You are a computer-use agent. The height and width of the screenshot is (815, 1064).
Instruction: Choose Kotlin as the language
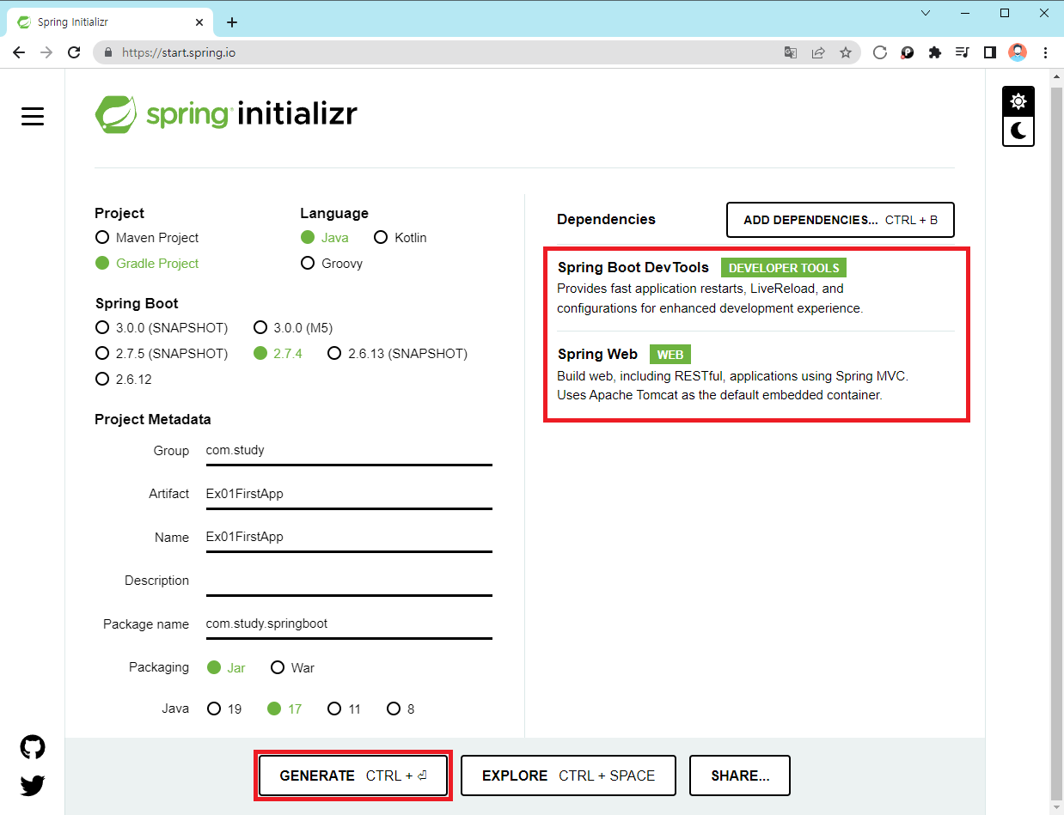tap(401, 238)
